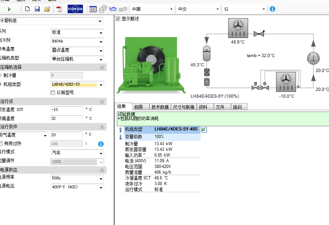Screen dimensions: 329x225
Task: Tick the 有用过热 checkbox
Action: tap(1, 144)
